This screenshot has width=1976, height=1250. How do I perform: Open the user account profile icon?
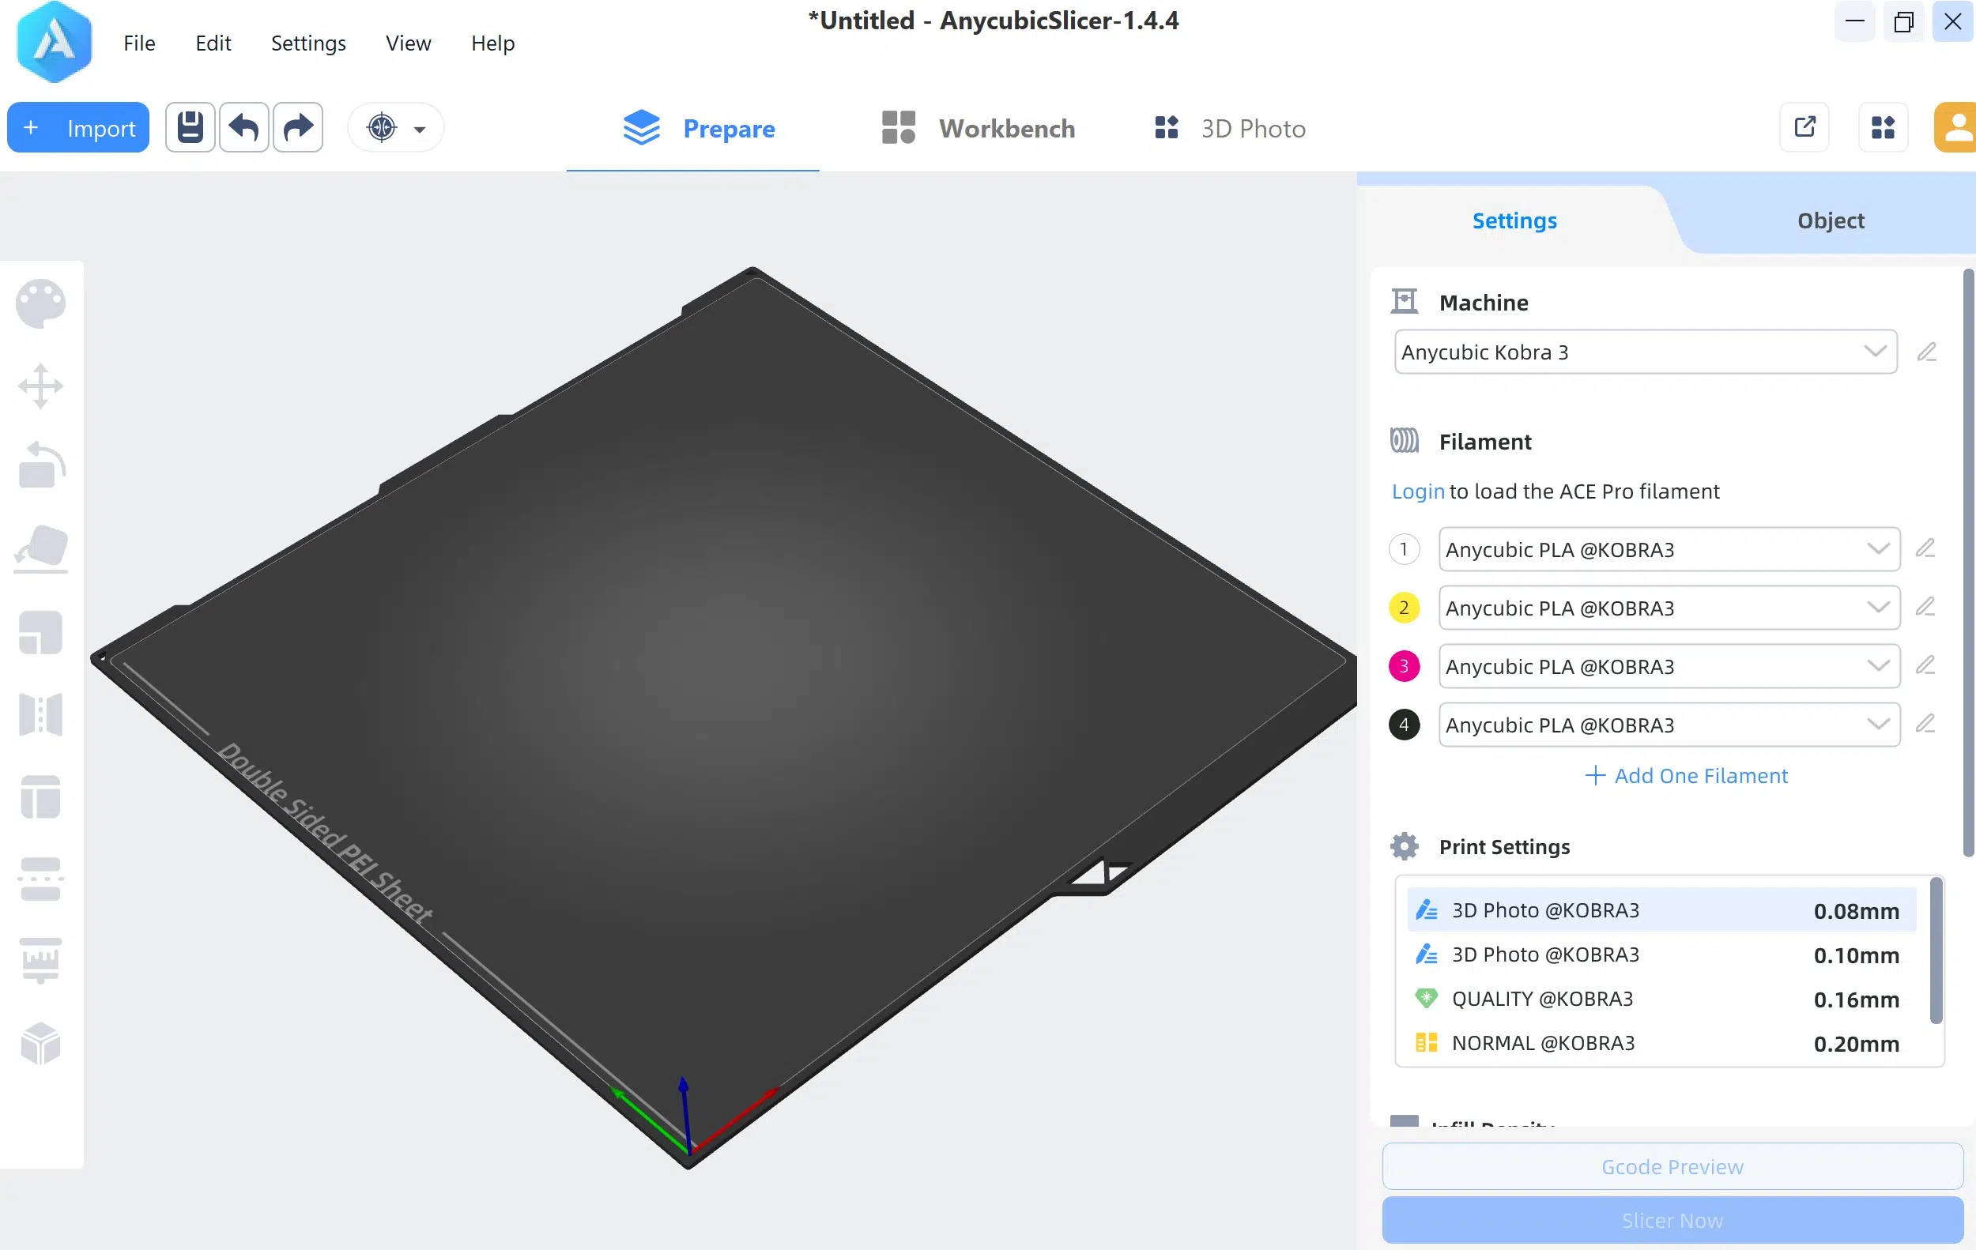coord(1955,127)
